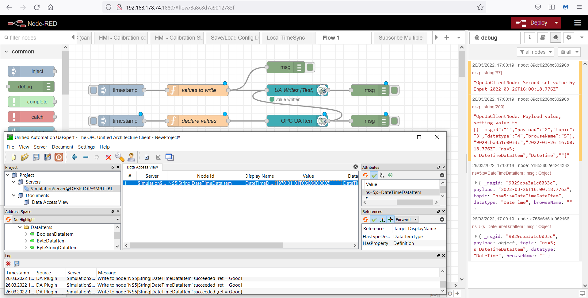The height and width of the screenshot is (298, 588).
Task: Create new project in UaExpert toolbar
Action: 13,157
